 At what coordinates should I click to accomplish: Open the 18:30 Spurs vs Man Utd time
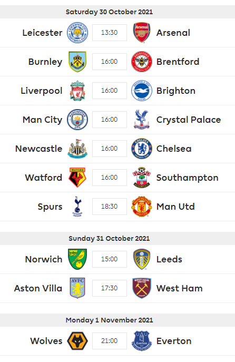pyautogui.click(x=110, y=207)
